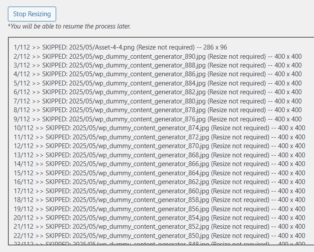Screen dimensions: 314x252
Task: Click log entry 2/112 for generator_890.jpg
Action: (157, 56)
